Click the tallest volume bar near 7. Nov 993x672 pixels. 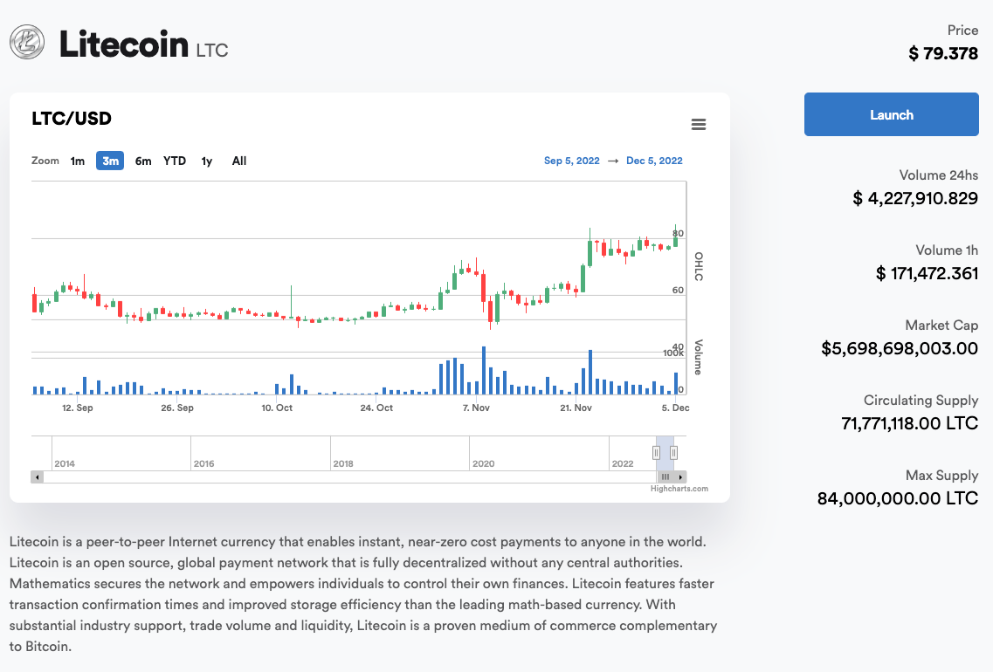click(x=484, y=371)
